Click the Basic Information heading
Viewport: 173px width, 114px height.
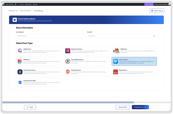click(x=25, y=28)
